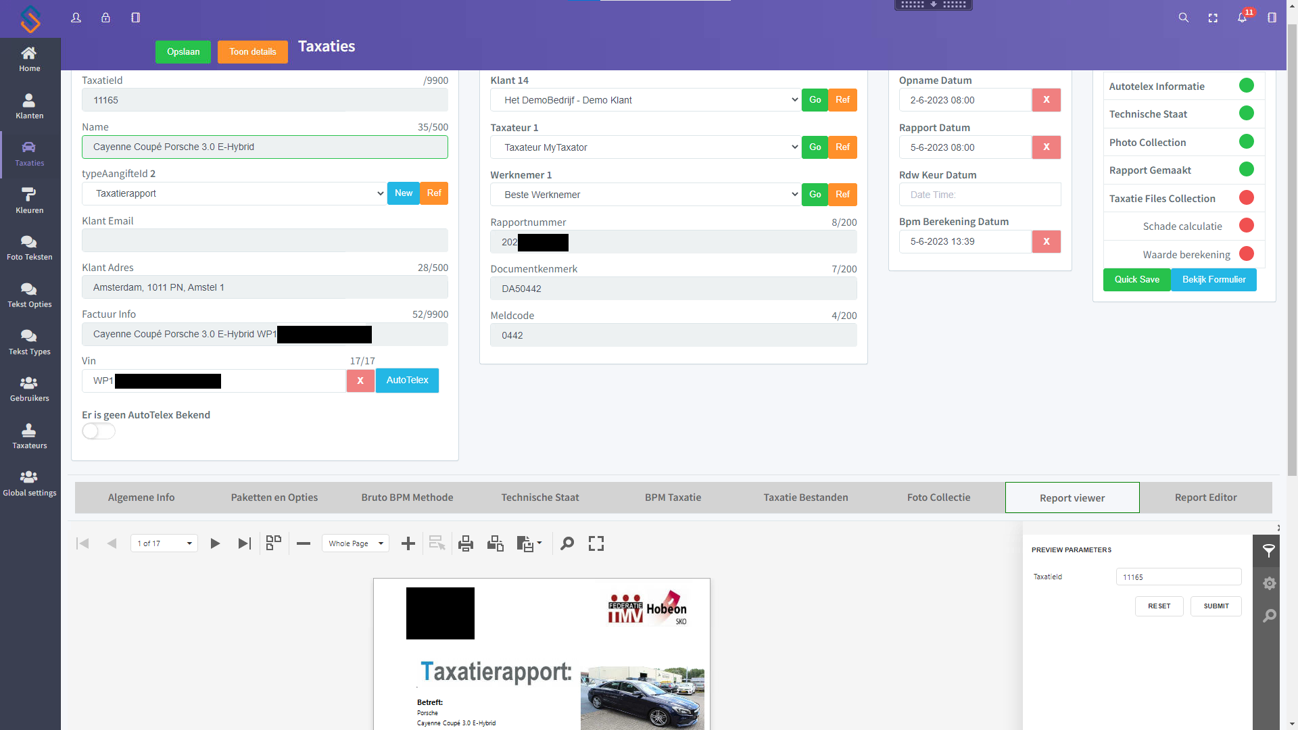Toggle multipage view in report toolbar
The width and height of the screenshot is (1298, 730).
tap(274, 543)
